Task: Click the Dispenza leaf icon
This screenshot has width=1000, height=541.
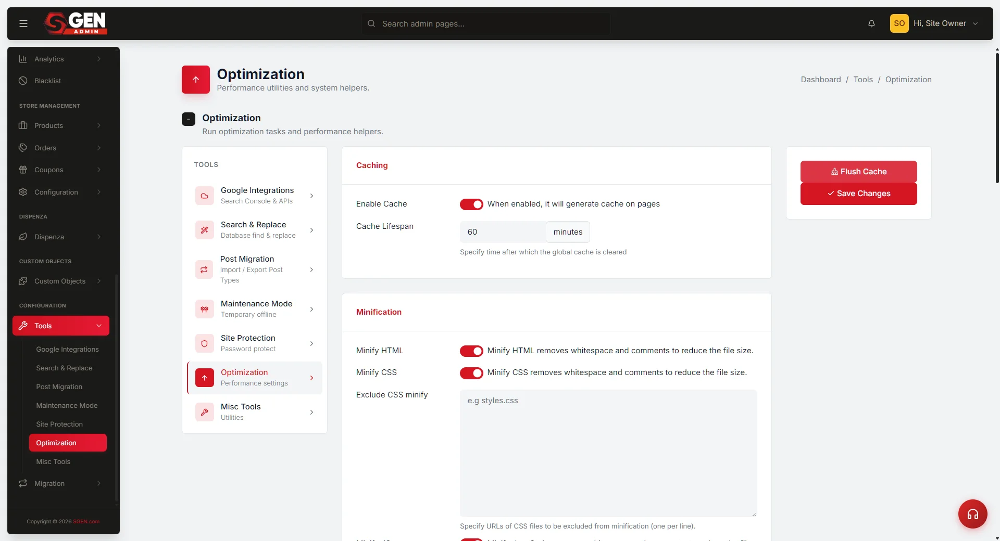Action: pos(23,237)
